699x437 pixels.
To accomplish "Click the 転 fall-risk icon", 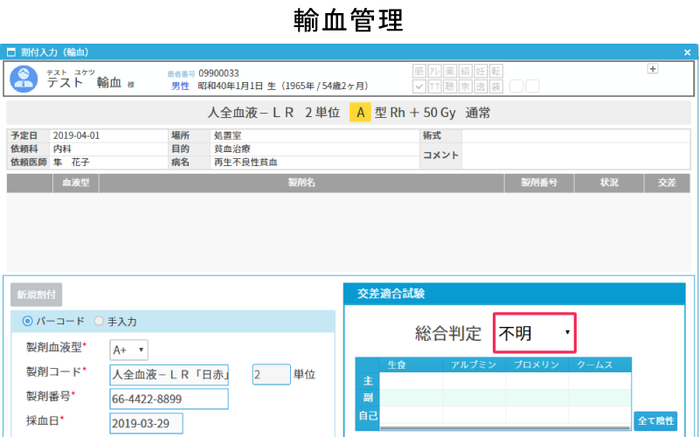I will pos(495,71).
